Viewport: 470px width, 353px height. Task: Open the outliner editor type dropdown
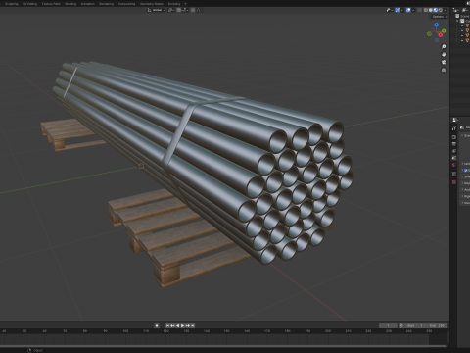pyautogui.click(x=456, y=10)
